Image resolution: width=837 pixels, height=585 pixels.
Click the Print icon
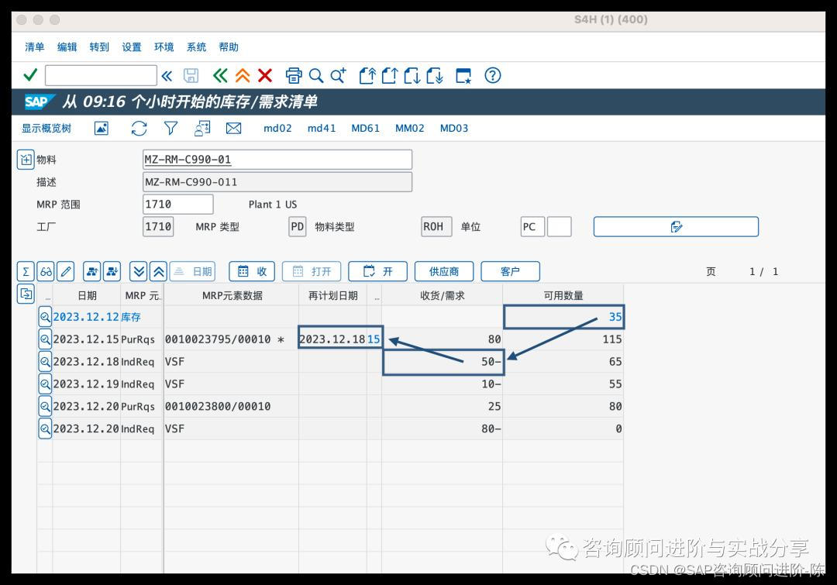pyautogui.click(x=294, y=75)
